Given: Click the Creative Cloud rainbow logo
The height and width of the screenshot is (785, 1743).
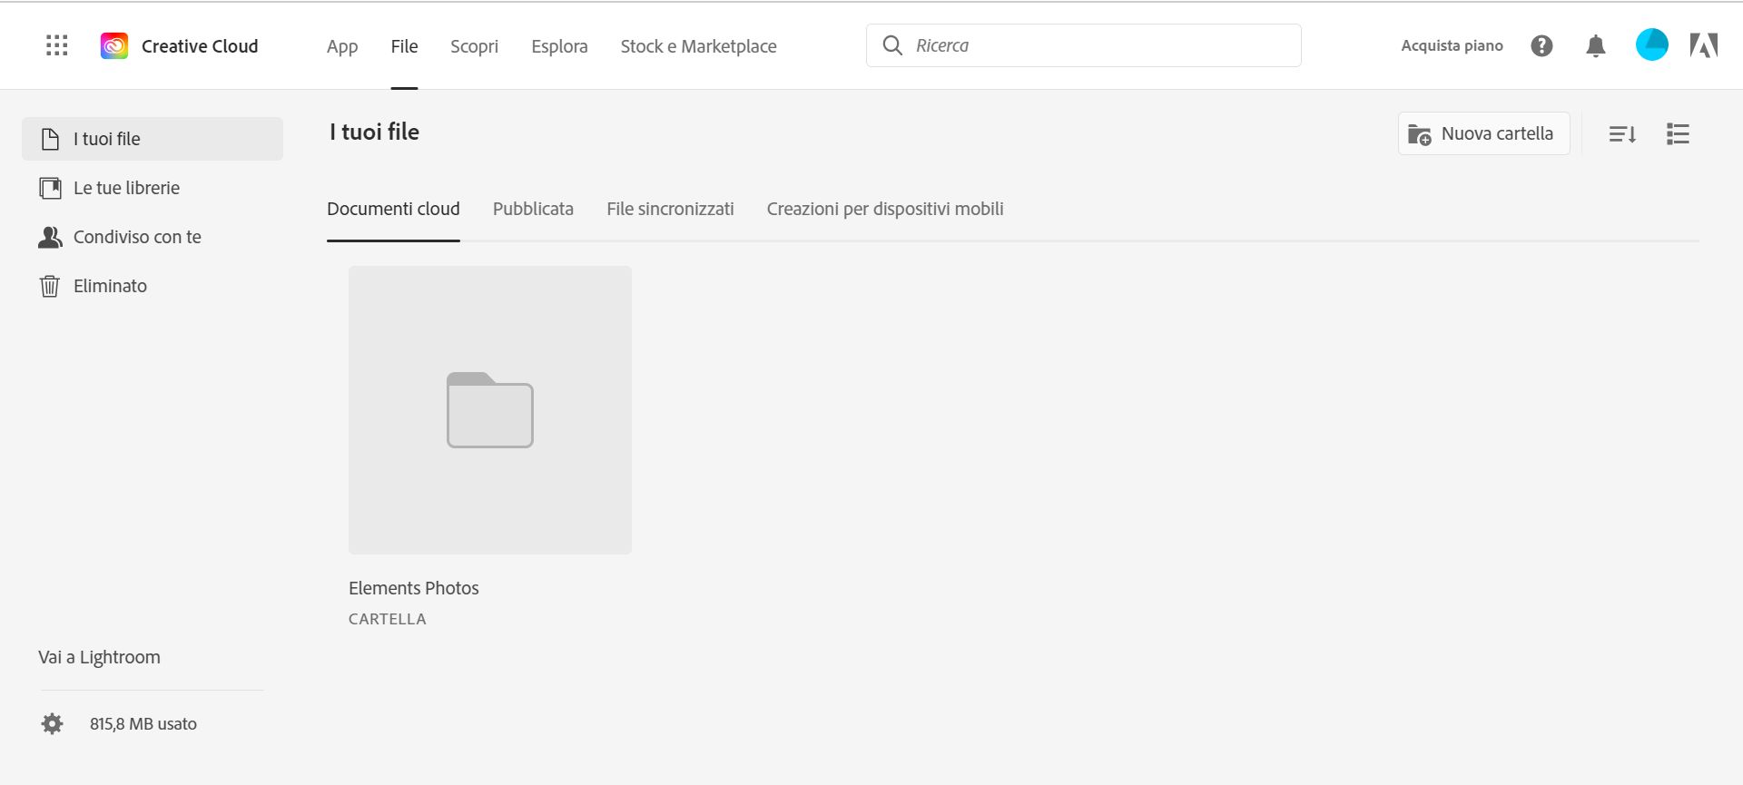Looking at the screenshot, I should point(114,45).
